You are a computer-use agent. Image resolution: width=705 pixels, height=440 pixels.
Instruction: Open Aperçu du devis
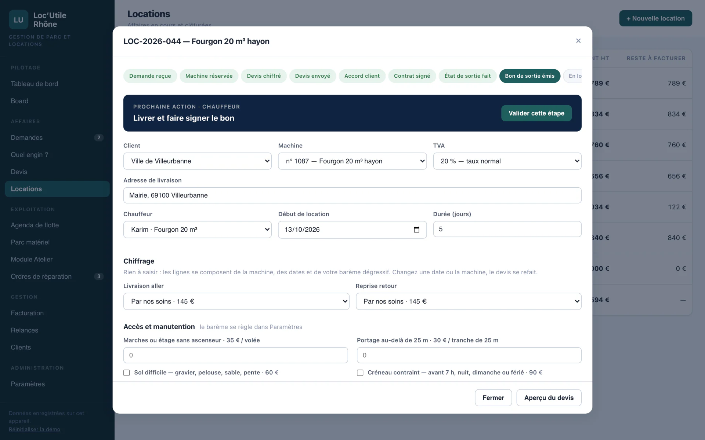pyautogui.click(x=549, y=398)
